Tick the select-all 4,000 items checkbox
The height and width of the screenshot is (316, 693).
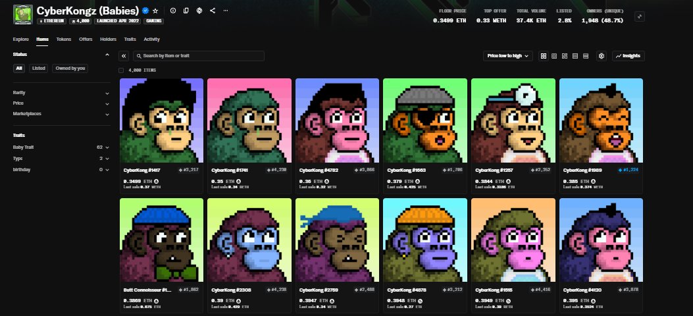coord(121,70)
